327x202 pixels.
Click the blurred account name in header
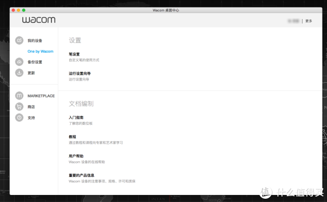293,21
